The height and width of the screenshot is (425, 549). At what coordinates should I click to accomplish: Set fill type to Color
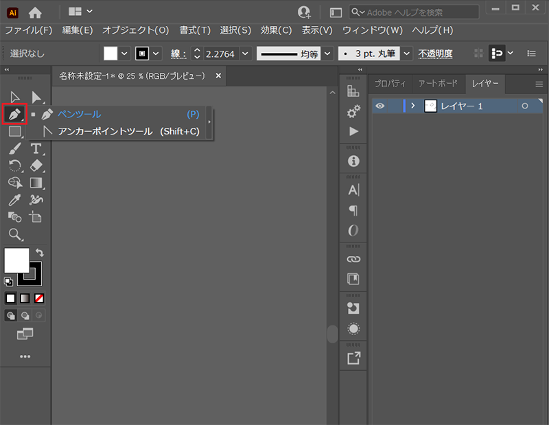pos(10,298)
